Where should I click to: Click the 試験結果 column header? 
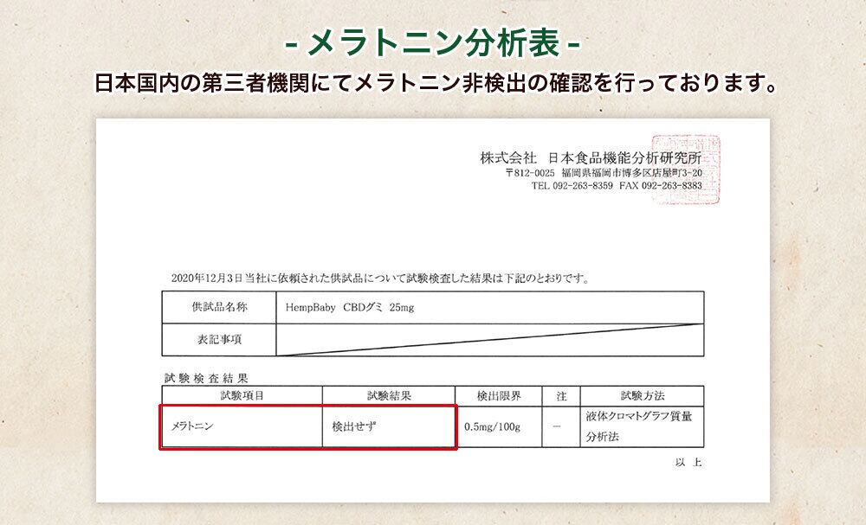click(389, 396)
